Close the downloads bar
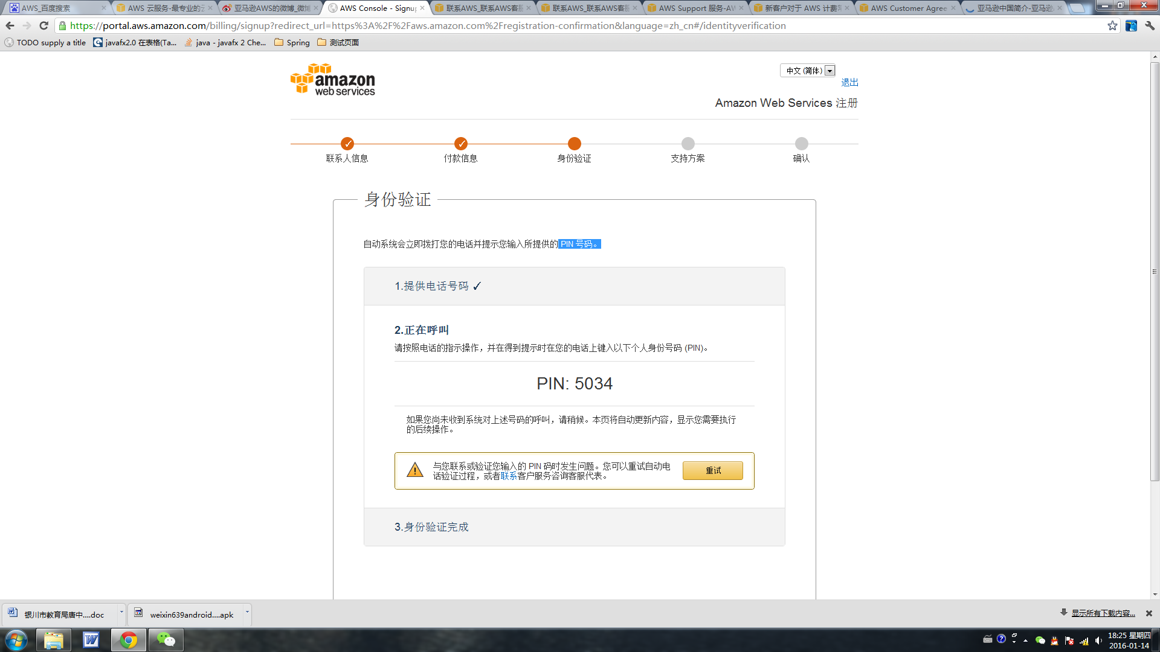Screen dimensions: 1160x652 pyautogui.click(x=1149, y=613)
